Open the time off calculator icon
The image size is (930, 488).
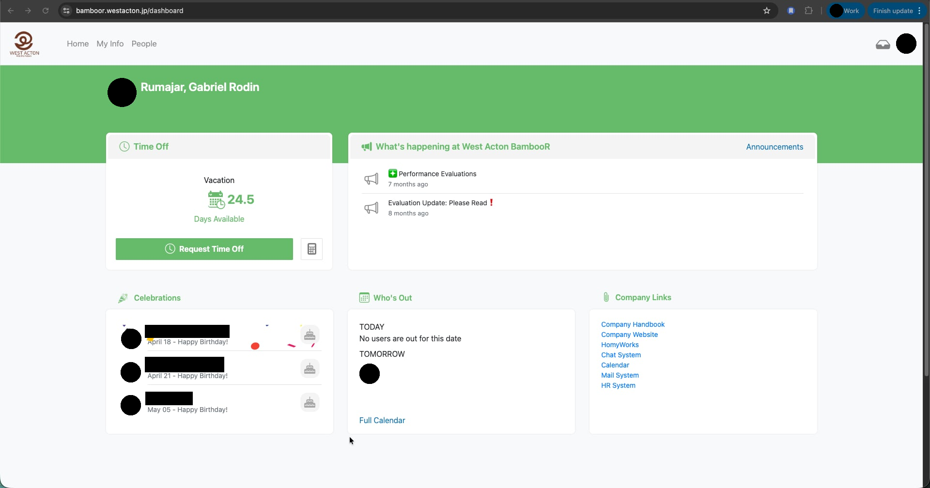(x=311, y=249)
